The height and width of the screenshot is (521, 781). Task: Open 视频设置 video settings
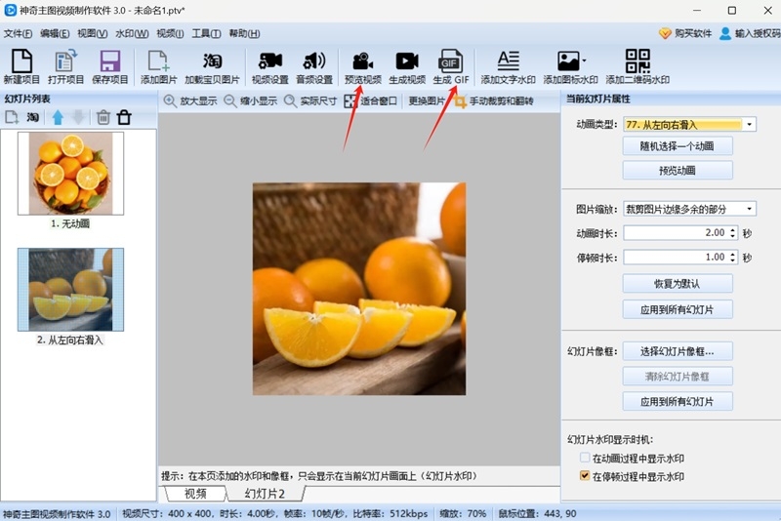pos(270,66)
